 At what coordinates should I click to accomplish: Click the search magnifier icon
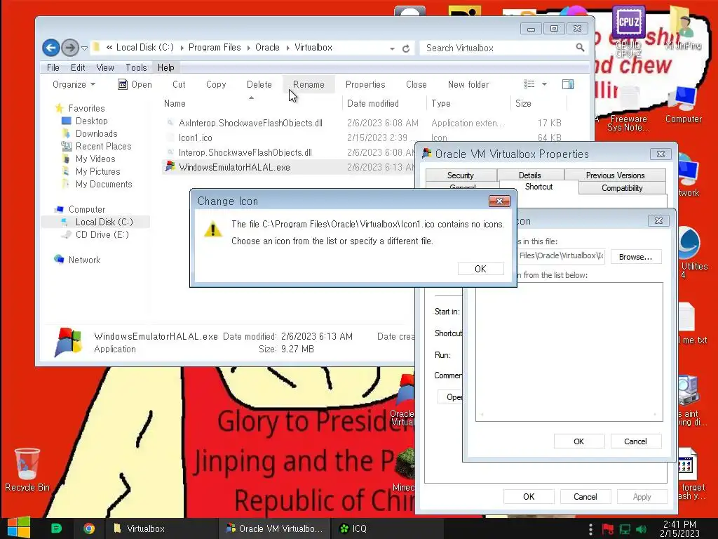(x=580, y=47)
